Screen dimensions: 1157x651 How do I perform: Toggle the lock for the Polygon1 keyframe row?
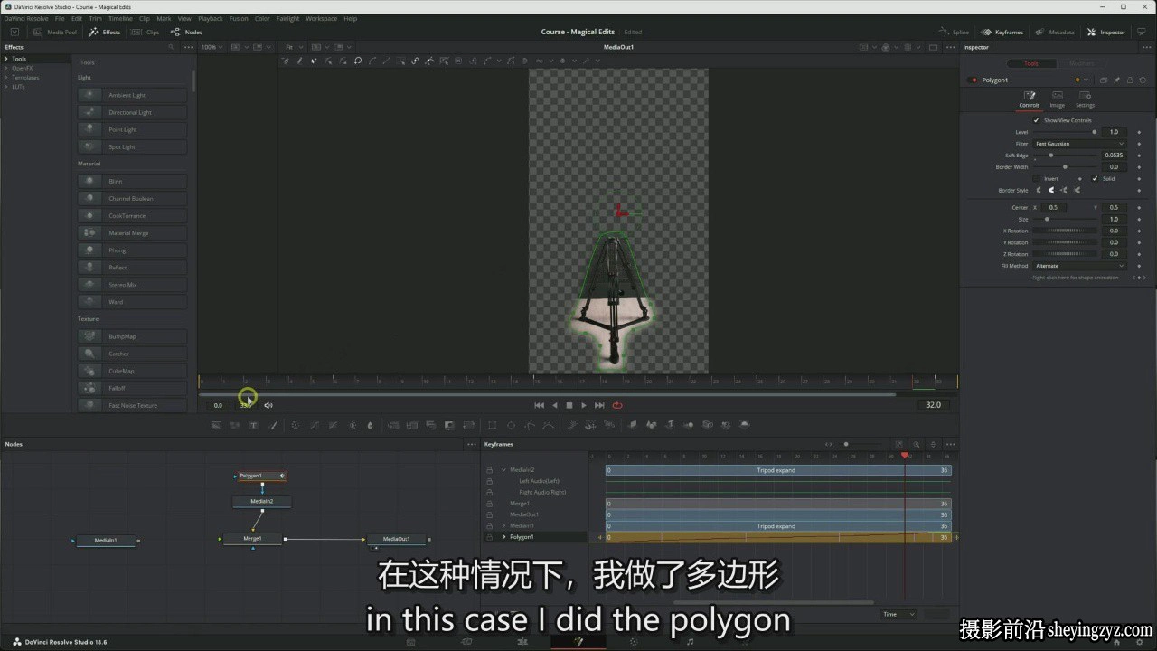[x=490, y=537]
